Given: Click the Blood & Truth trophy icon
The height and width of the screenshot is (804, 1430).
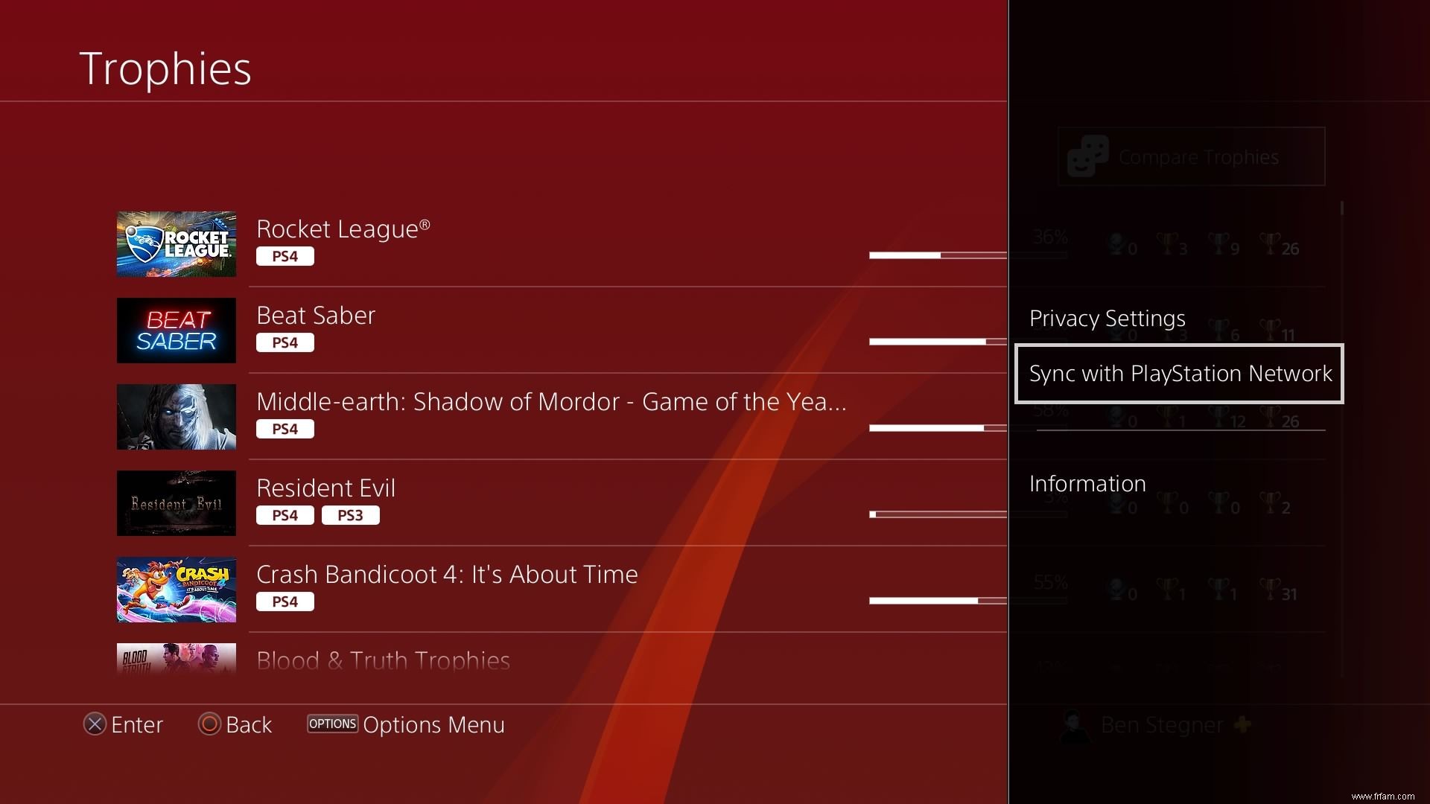Looking at the screenshot, I should [177, 660].
